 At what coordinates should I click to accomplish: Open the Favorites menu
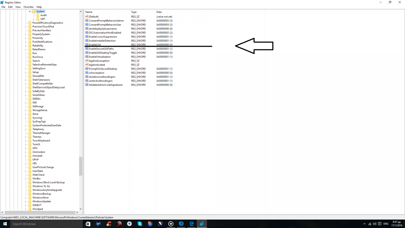coord(28,7)
